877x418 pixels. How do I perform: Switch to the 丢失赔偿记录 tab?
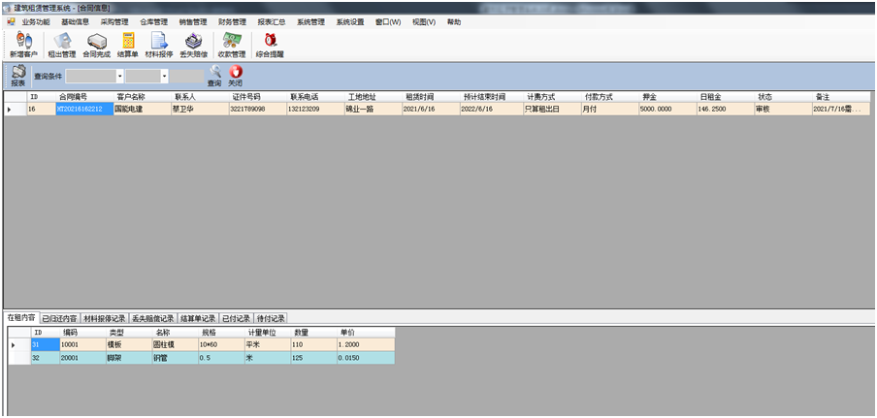tap(153, 318)
